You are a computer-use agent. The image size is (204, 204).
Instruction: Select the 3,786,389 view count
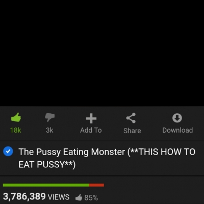(x=24, y=196)
